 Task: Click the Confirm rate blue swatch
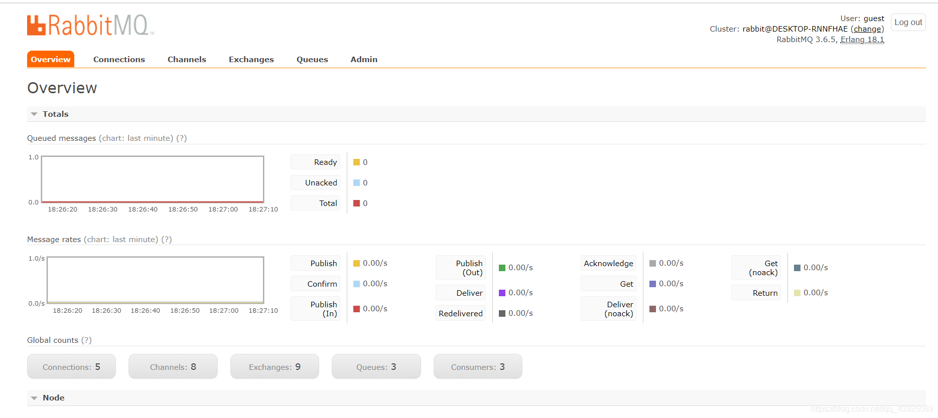point(356,284)
